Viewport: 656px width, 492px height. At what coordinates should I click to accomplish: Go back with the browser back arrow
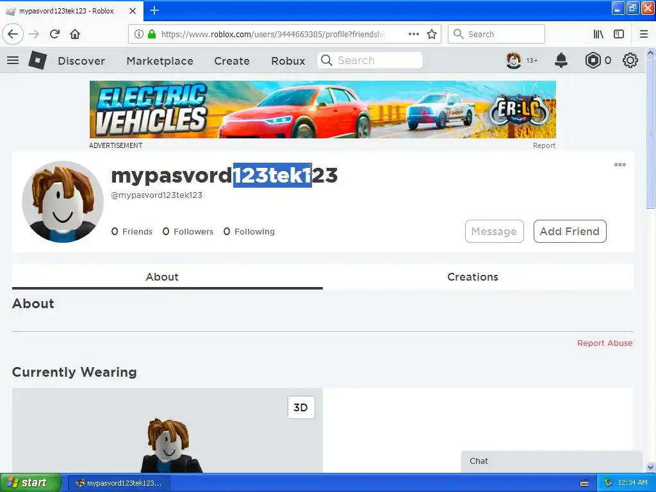(13, 34)
